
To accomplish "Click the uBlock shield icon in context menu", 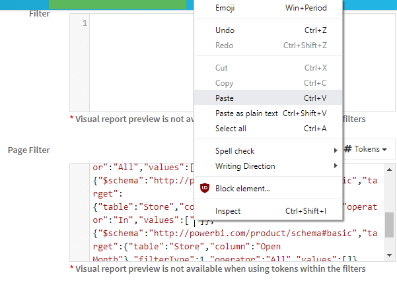I will click(x=205, y=189).
